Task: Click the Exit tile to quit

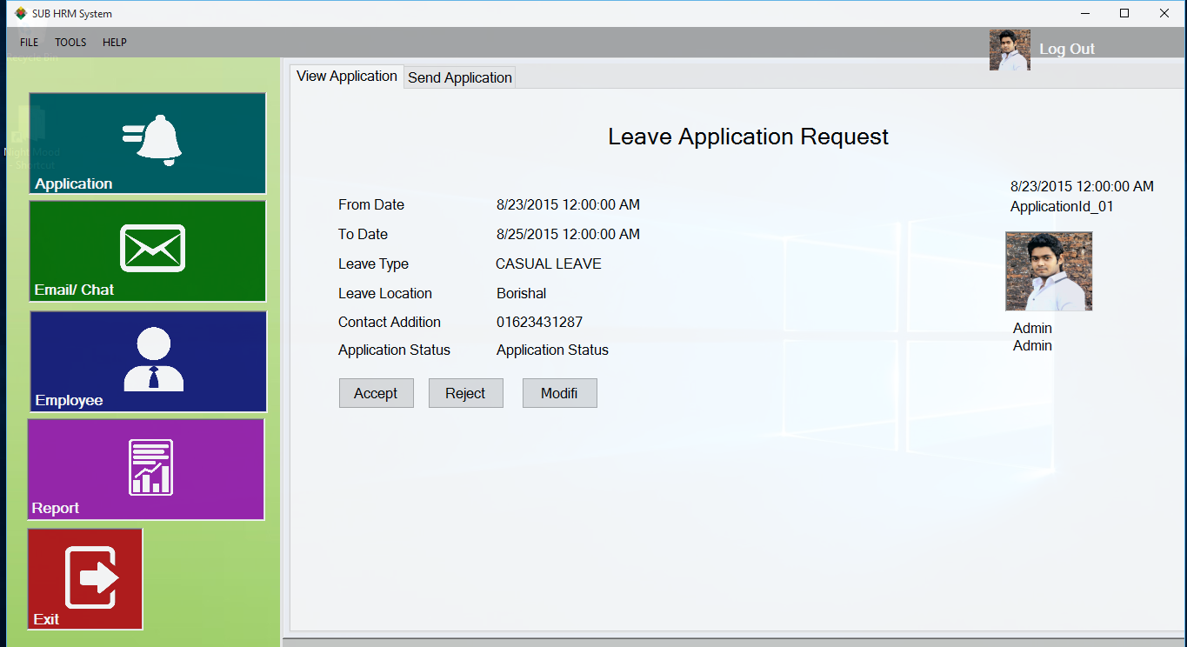Action: point(84,578)
